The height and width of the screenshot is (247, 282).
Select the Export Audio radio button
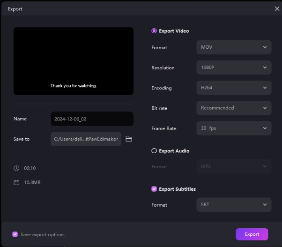tap(154, 151)
